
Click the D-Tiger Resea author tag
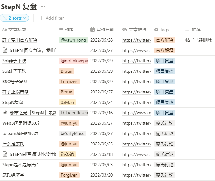point(73,113)
